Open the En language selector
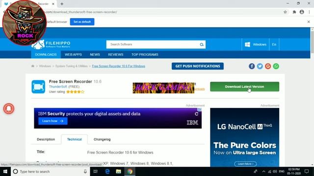Screen dimensions: 314x176 (274, 44)
